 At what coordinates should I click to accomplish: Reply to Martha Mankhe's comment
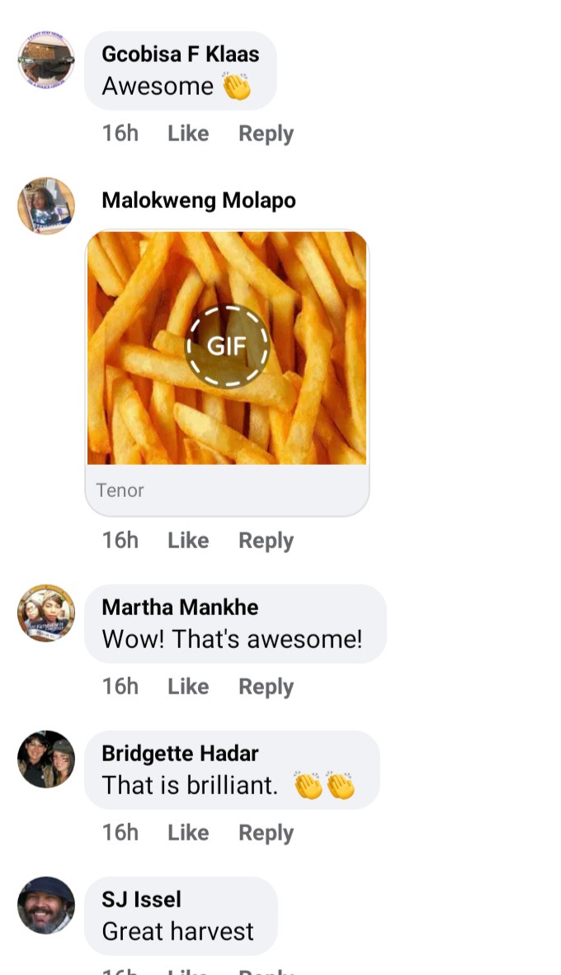coord(266,687)
